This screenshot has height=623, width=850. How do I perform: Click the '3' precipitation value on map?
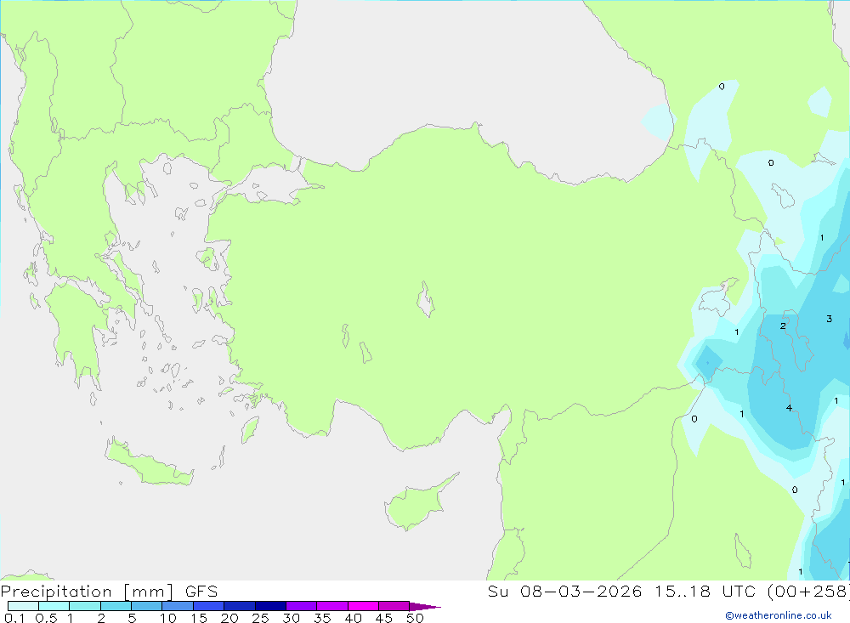[829, 319]
